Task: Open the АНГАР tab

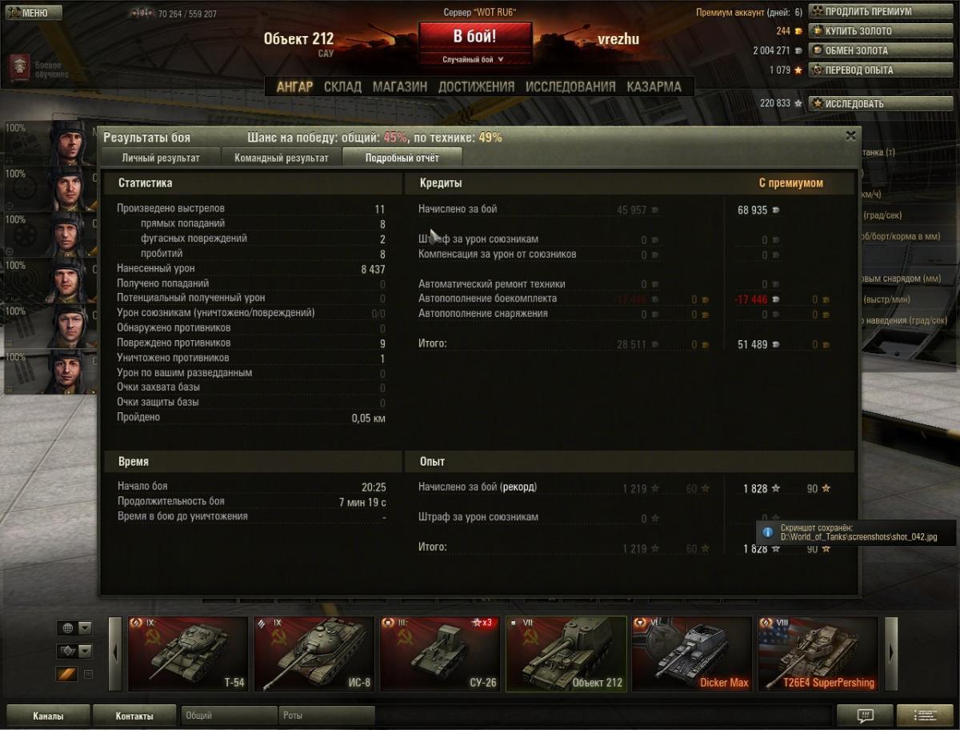Action: tap(294, 86)
